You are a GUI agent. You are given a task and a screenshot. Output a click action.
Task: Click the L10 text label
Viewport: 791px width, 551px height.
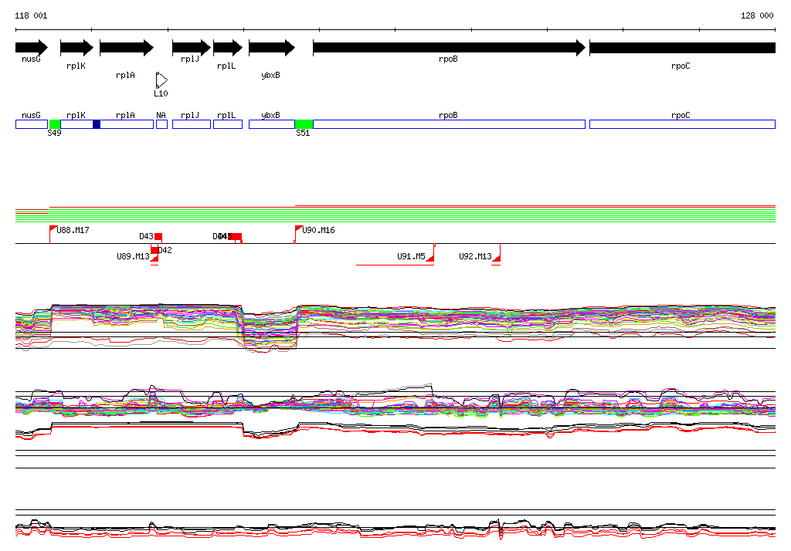coord(161,93)
